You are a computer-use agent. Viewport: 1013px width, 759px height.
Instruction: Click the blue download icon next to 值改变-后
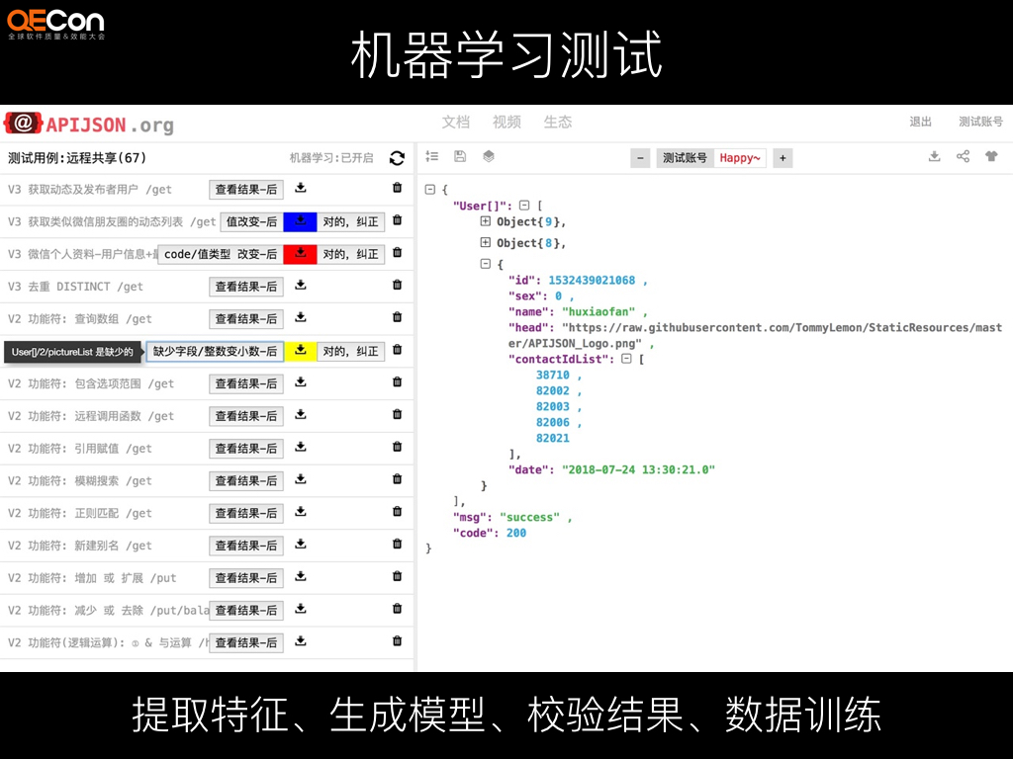[x=300, y=221]
